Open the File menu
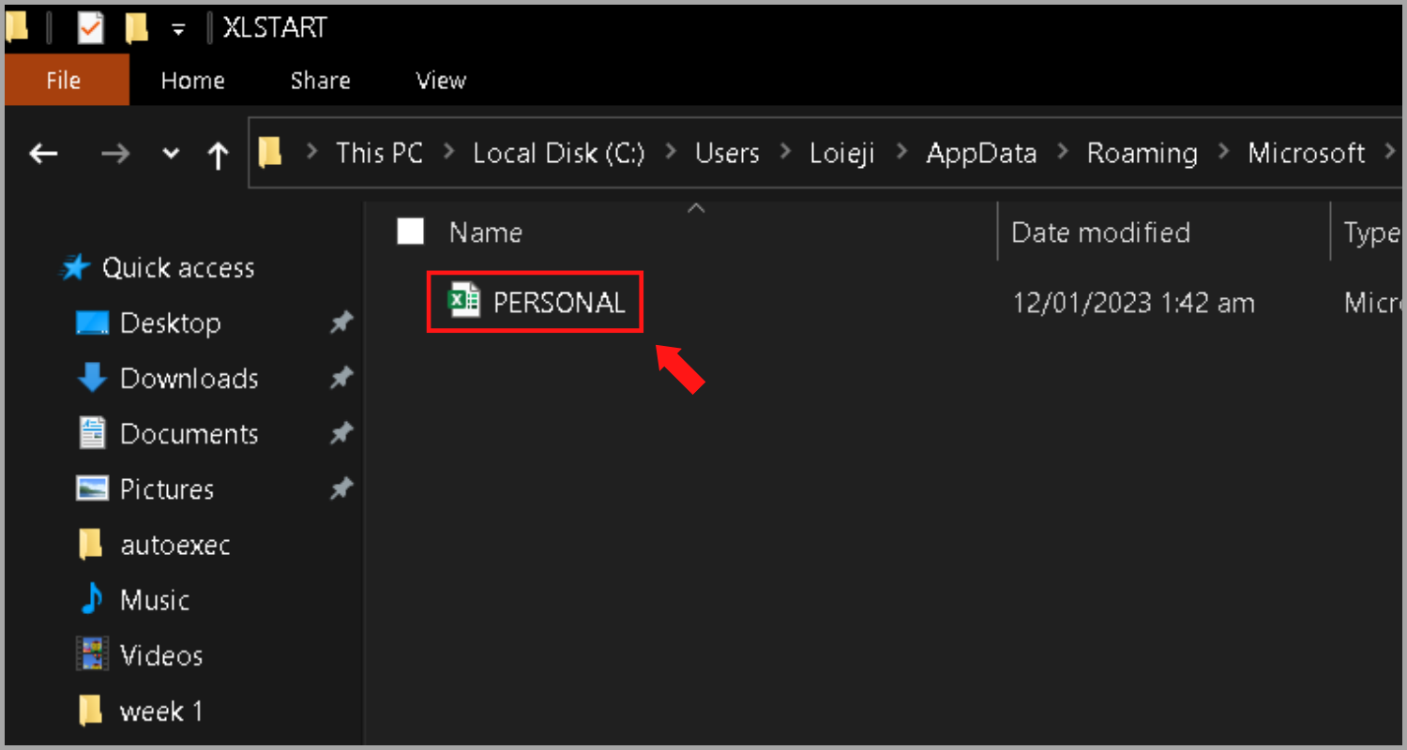The image size is (1407, 750). pos(65,81)
